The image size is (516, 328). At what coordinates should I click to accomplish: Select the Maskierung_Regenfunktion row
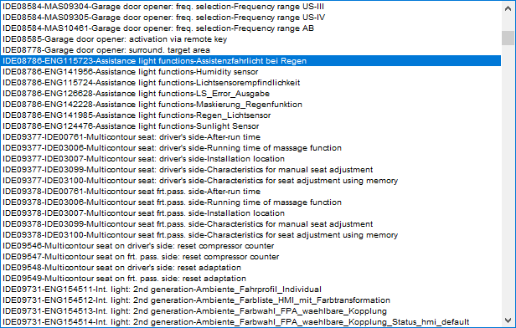tap(250, 105)
